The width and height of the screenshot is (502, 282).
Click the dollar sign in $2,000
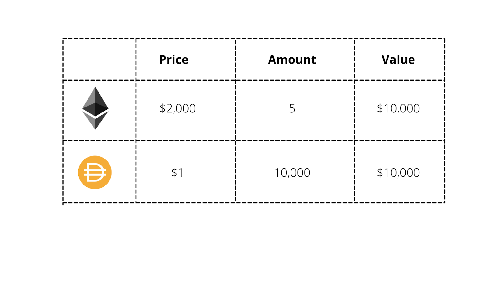[x=162, y=108]
